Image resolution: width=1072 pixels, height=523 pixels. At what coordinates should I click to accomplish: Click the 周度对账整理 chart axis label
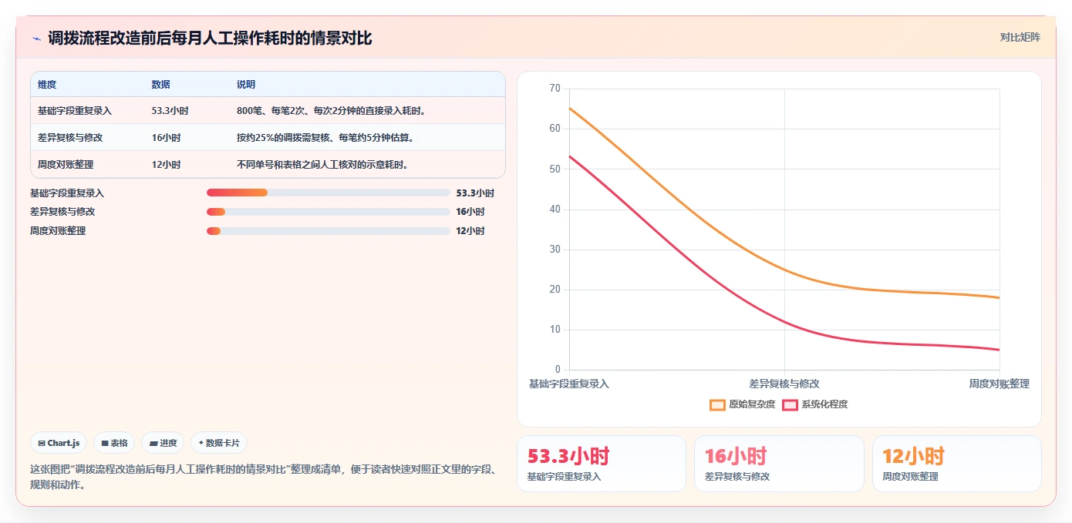[1000, 384]
